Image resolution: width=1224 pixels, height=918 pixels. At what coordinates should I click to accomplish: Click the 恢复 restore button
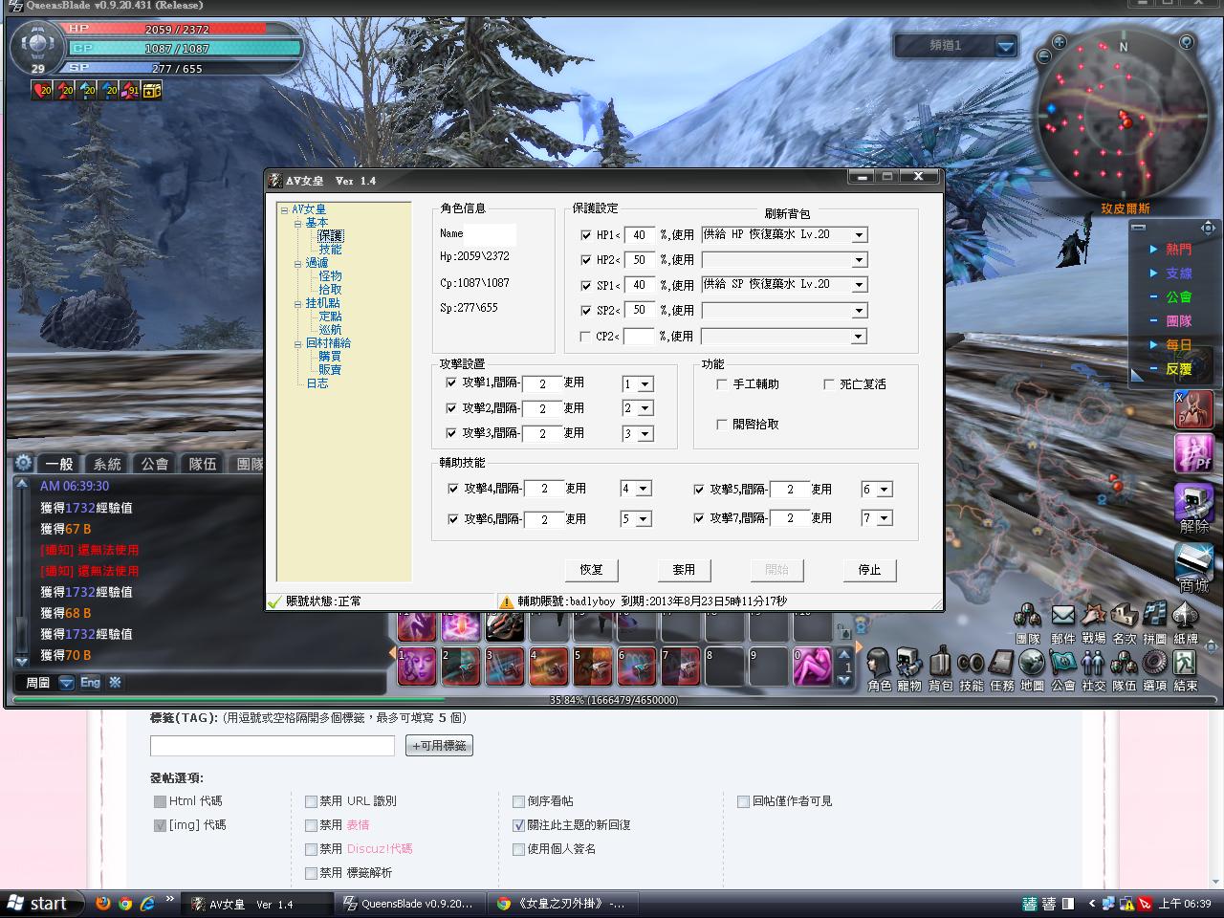pos(592,570)
